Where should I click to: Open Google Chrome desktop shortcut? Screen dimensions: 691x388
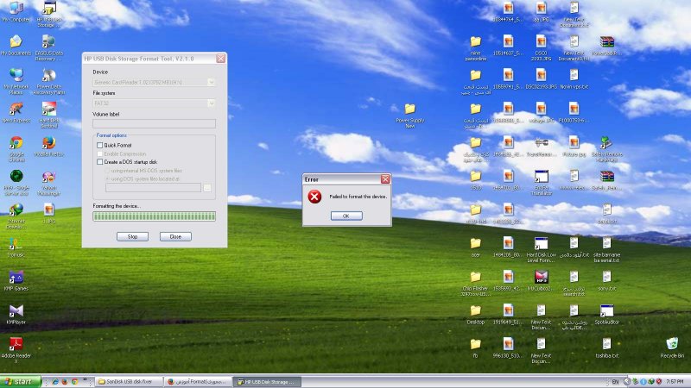(16, 149)
